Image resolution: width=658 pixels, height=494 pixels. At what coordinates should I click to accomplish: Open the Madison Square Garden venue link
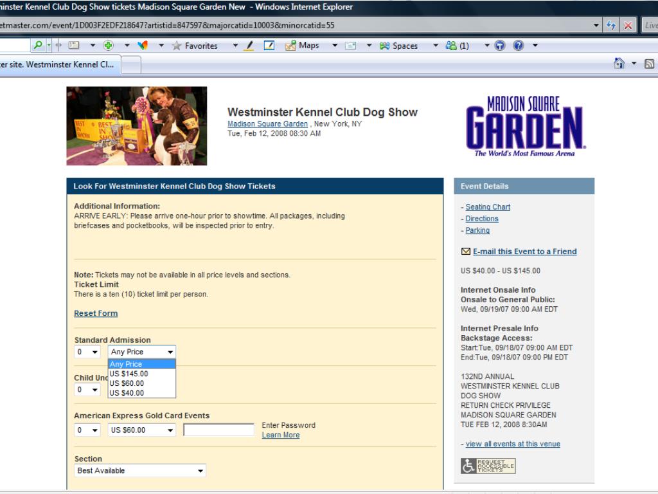coord(267,124)
